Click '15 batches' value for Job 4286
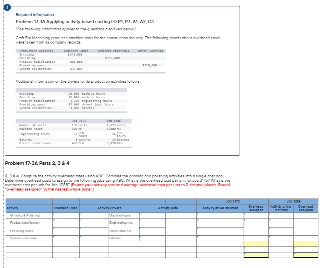Viewport: 334px width, 268px height. tap(120, 139)
